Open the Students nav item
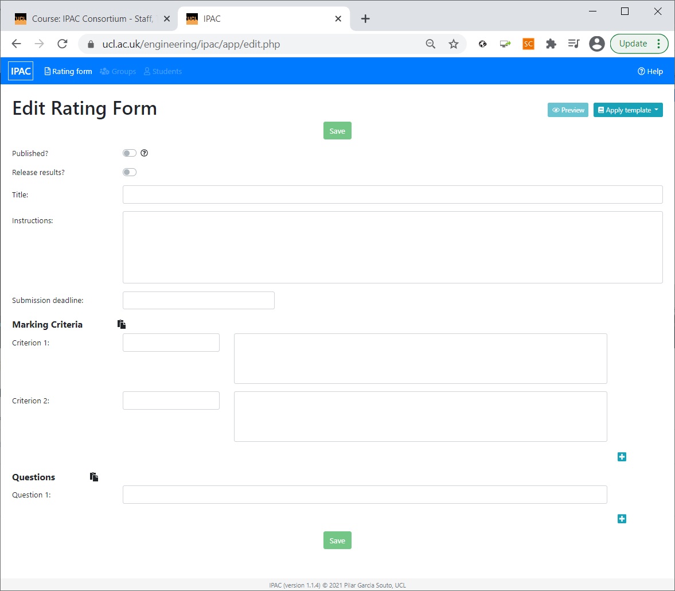The image size is (675, 591). [x=163, y=72]
